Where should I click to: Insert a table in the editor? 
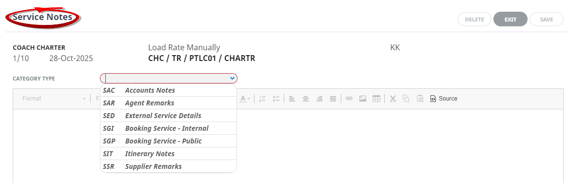[x=376, y=99]
